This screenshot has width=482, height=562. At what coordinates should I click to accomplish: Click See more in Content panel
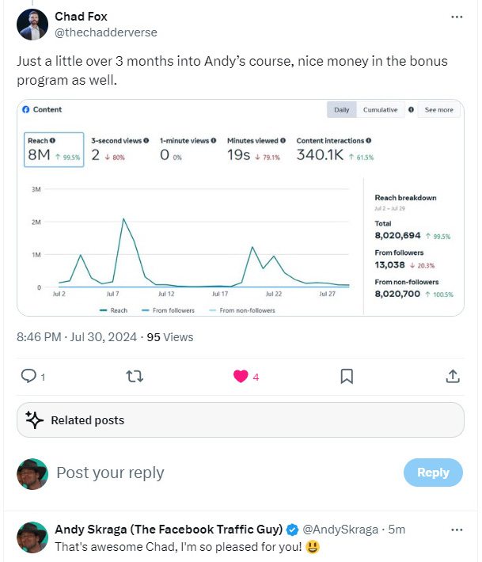pos(439,110)
